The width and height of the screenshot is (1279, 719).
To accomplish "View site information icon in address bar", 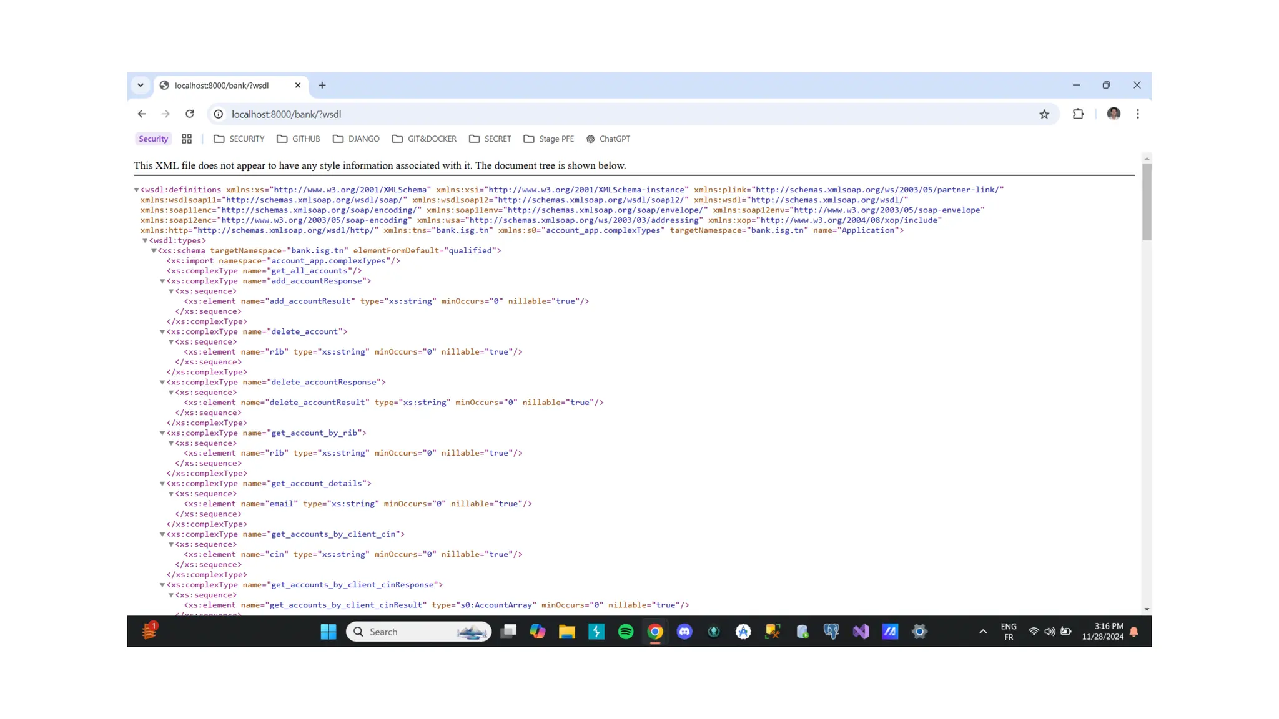I will (x=219, y=114).
